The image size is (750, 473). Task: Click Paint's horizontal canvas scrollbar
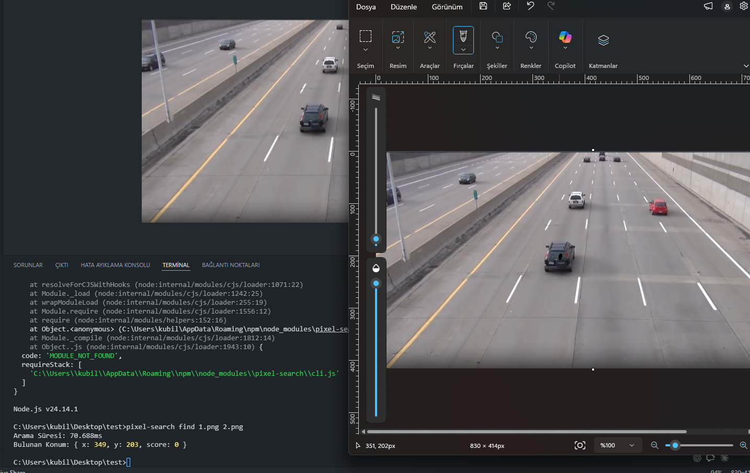(x=527, y=432)
